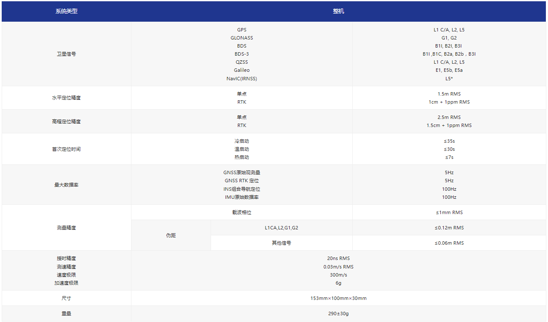Viewport: 548px width, 322px height.
Task: Click the INS组合导航定位 entry
Action: click(x=242, y=189)
